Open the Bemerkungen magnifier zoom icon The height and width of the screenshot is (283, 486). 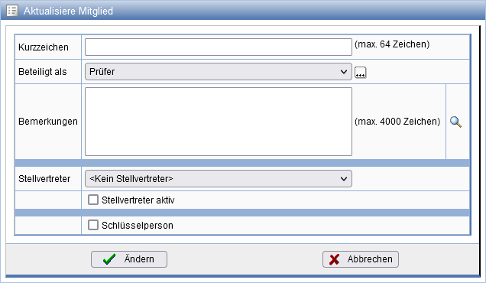pos(455,122)
